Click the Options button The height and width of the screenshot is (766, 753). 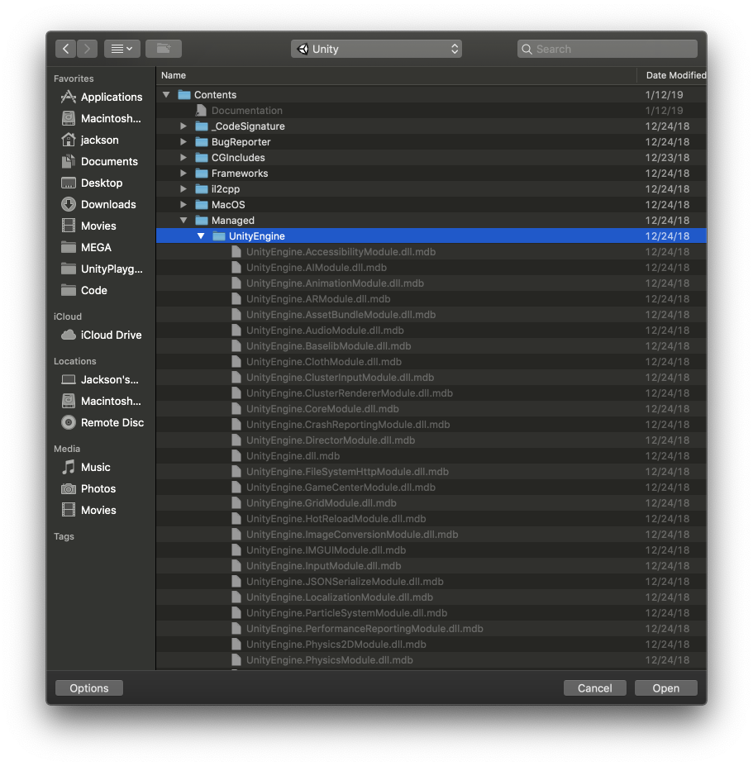[89, 687]
